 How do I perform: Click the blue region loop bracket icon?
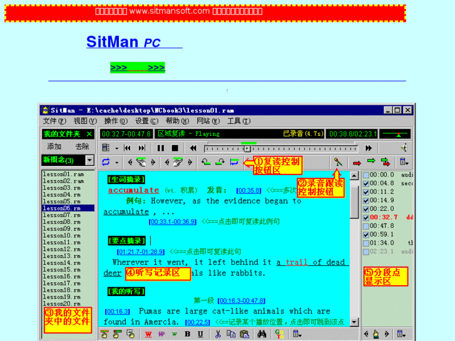click(x=234, y=162)
